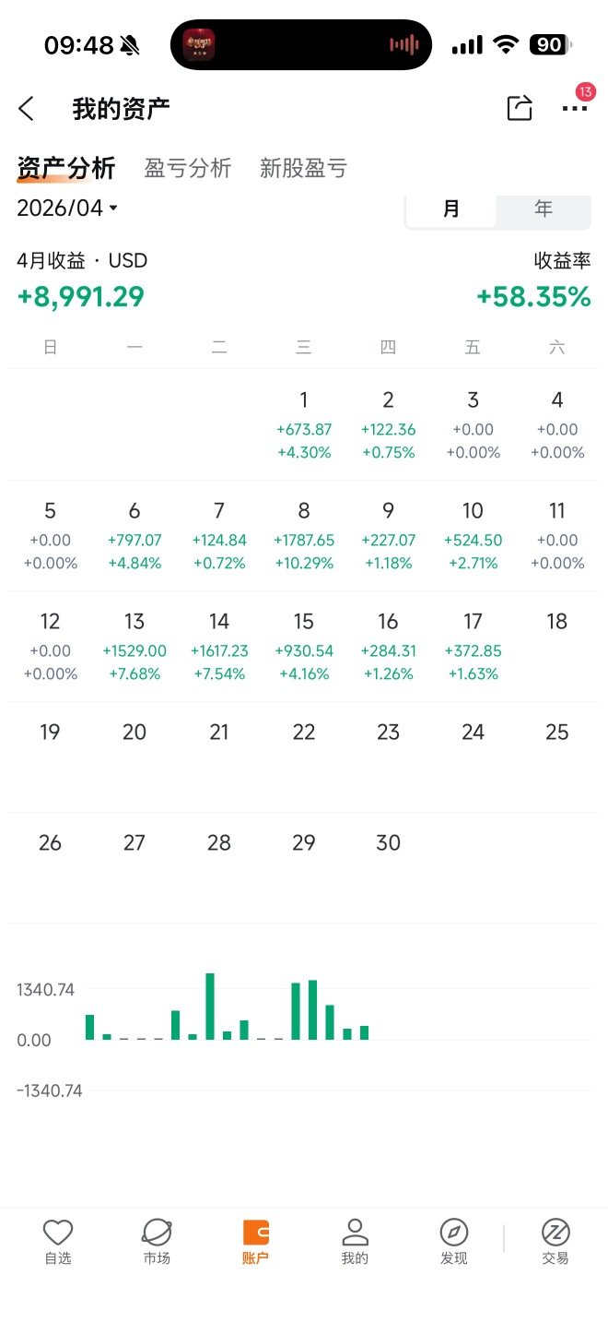Screen dimensions: 608x1323
Task: Select 资产分析 tab
Action: pos(66,168)
